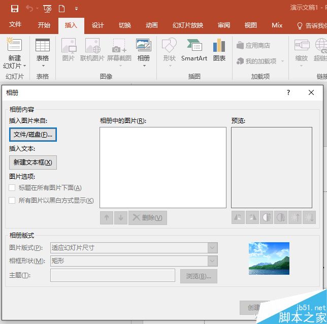
Task: Click the 浏览(B)... button
Action: point(199,276)
